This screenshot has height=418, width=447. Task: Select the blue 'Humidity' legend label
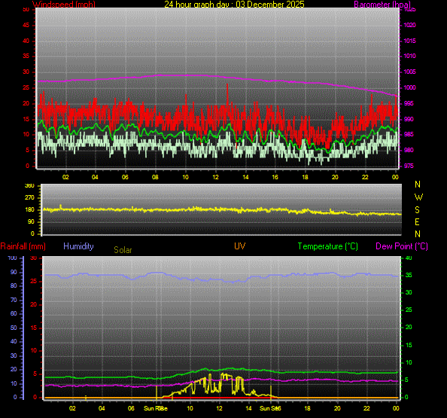click(78, 246)
